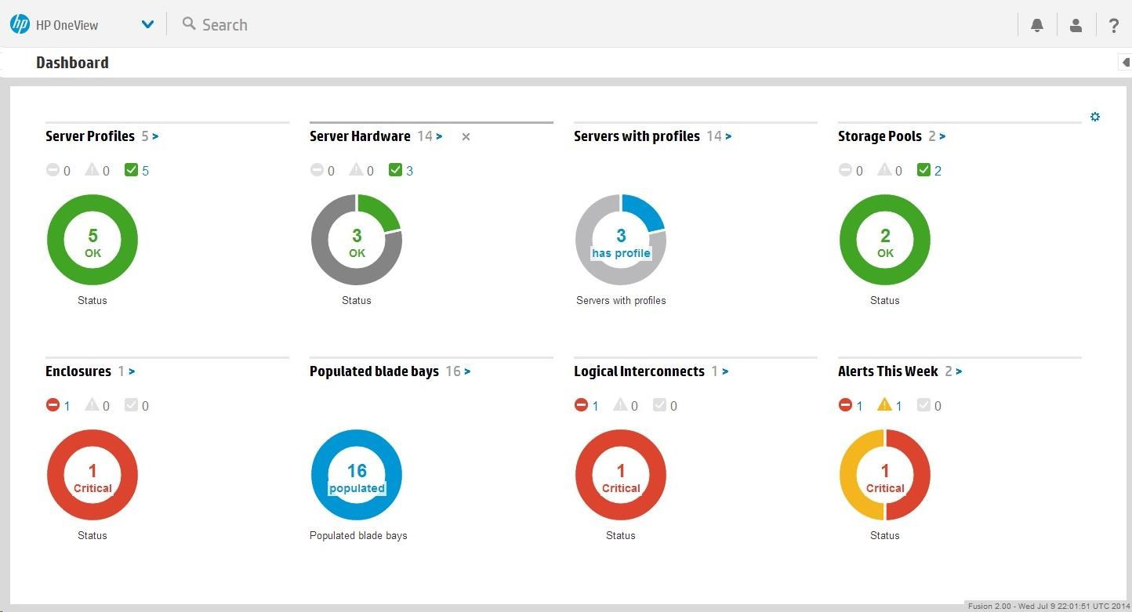Image resolution: width=1132 pixels, height=612 pixels.
Task: Open the HP OneView main menu dropdown
Action: [147, 24]
